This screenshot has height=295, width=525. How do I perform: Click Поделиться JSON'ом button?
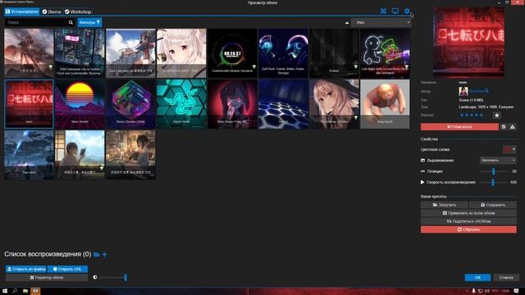coord(468,221)
